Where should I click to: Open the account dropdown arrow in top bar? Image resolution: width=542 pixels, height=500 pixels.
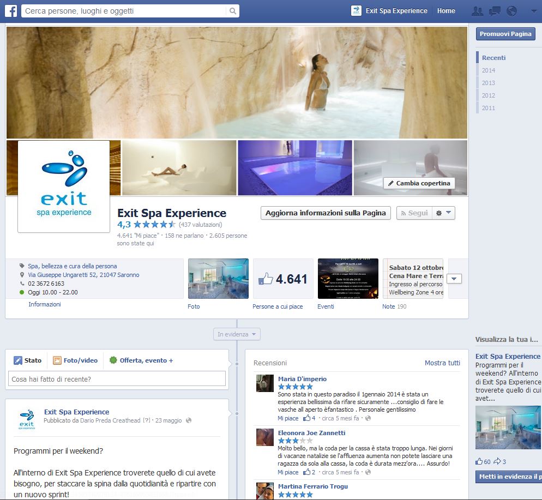(x=533, y=11)
